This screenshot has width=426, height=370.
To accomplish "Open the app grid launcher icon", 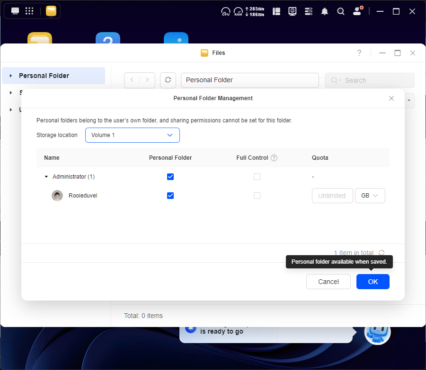I will click(29, 11).
